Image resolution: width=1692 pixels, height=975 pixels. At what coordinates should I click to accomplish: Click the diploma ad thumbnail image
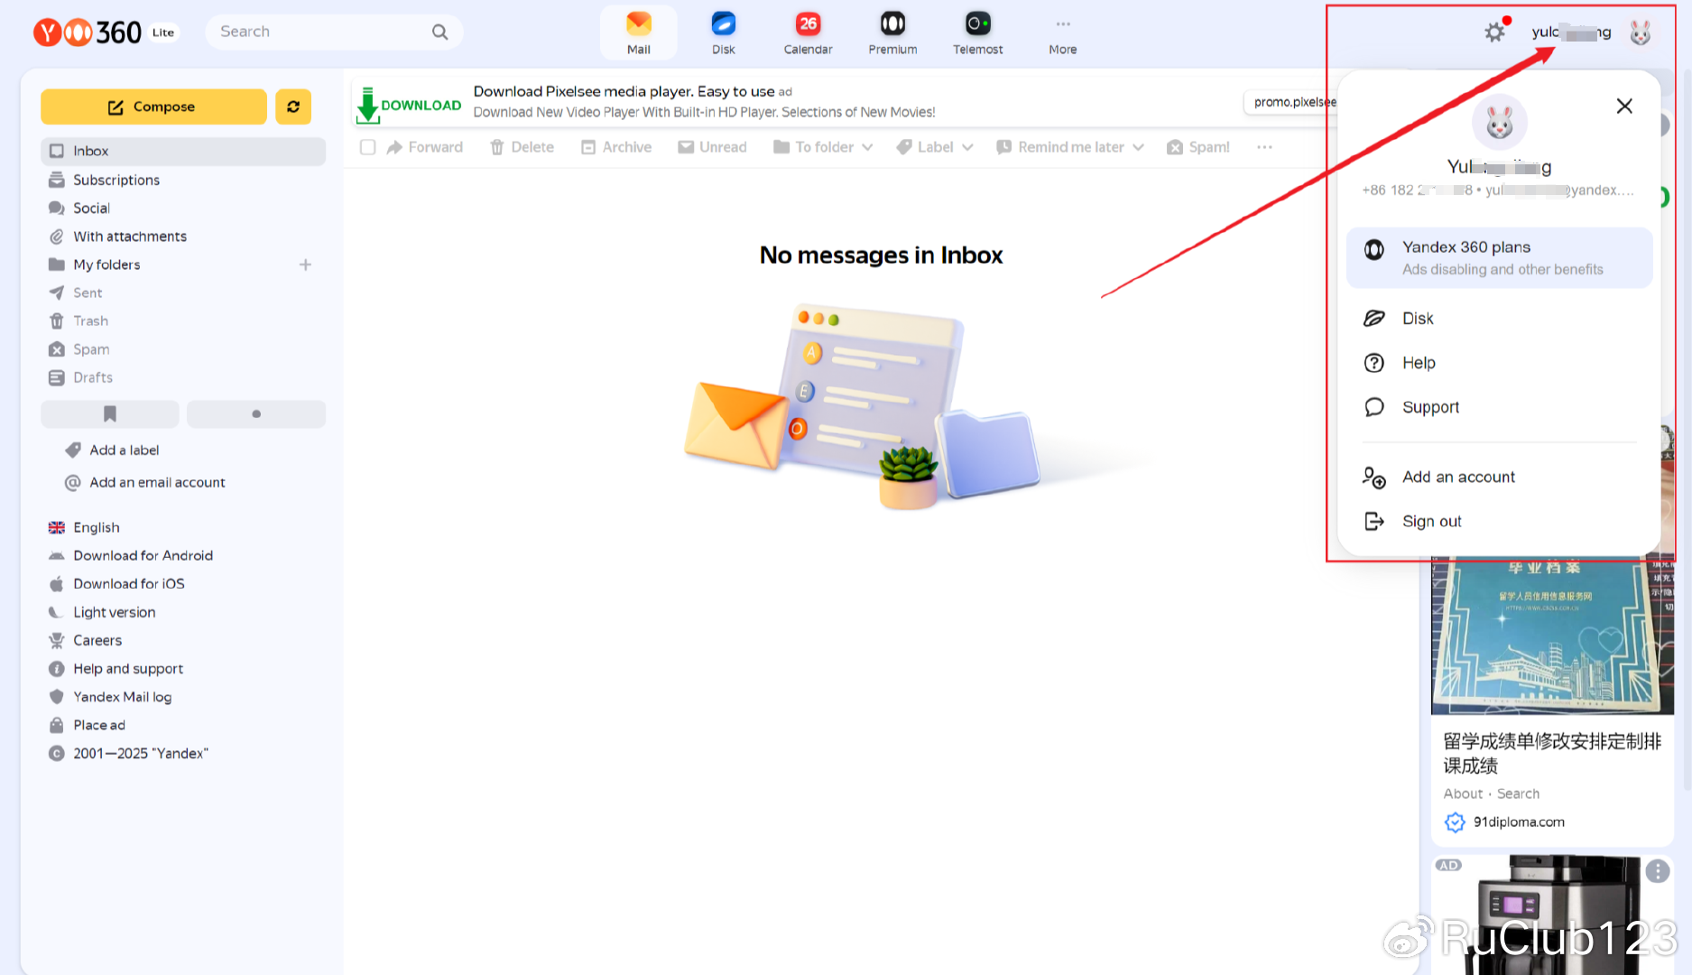(1551, 637)
